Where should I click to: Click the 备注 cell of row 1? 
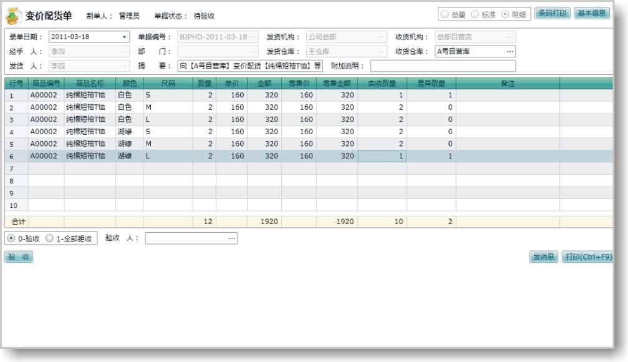[x=508, y=95]
